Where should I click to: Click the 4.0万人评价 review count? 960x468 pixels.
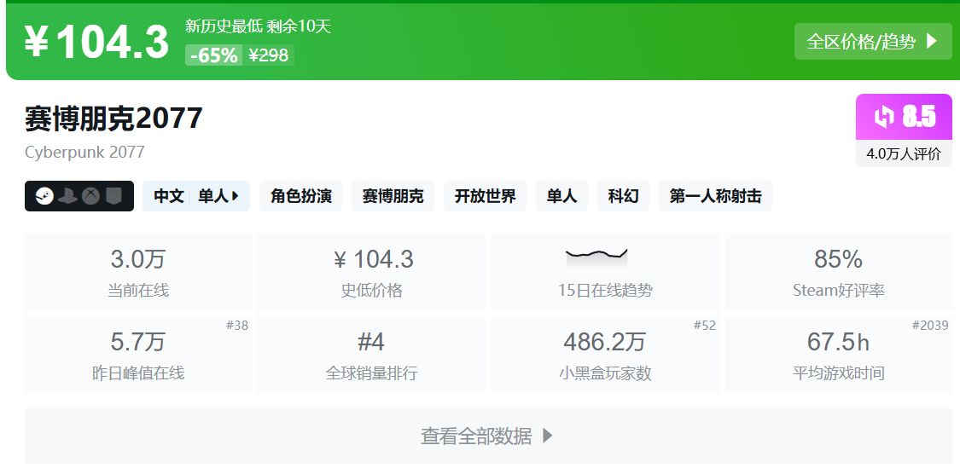904,153
